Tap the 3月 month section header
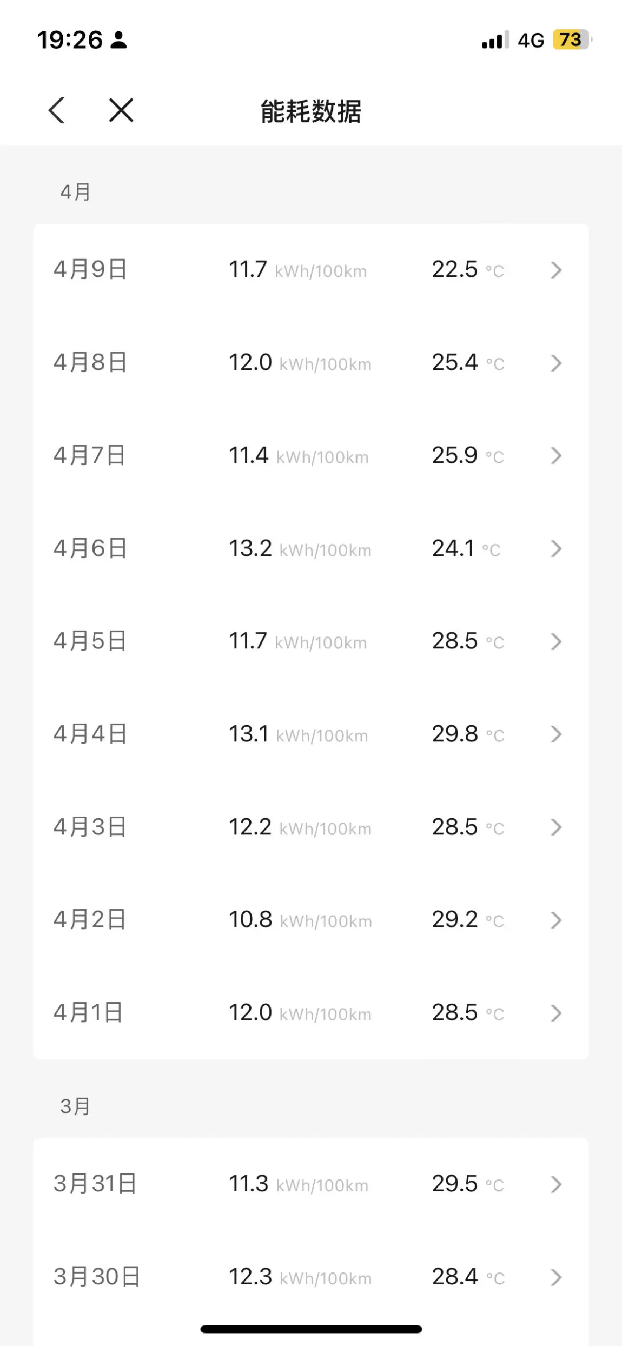Image resolution: width=622 pixels, height=1346 pixels. click(x=75, y=1106)
